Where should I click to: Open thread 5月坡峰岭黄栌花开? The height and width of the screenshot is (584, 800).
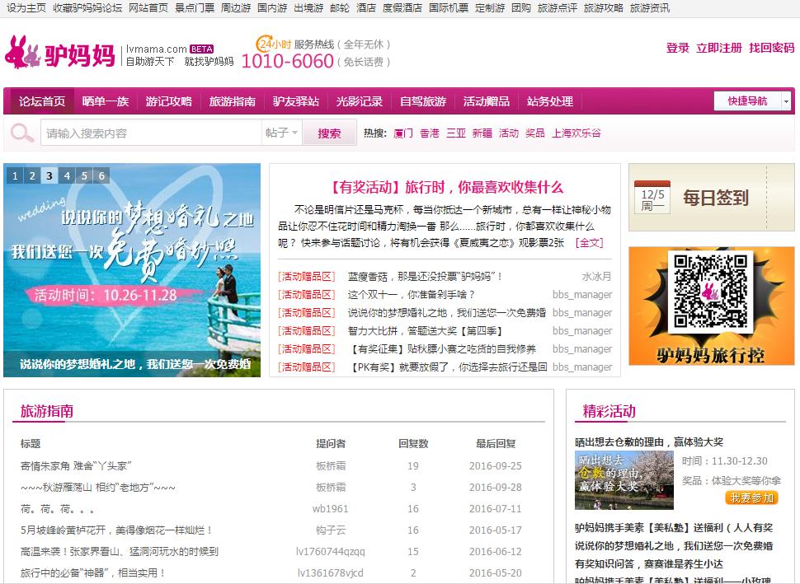pyautogui.click(x=117, y=530)
